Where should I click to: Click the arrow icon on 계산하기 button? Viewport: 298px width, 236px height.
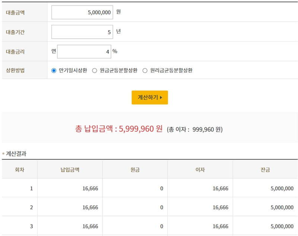click(161, 97)
